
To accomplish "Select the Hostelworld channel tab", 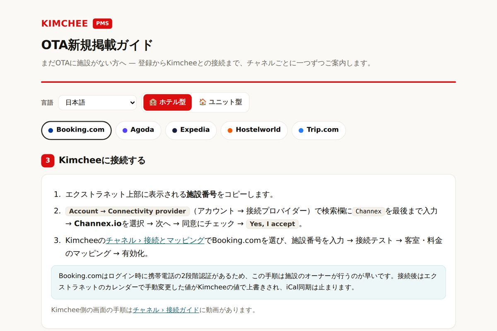I will (254, 130).
